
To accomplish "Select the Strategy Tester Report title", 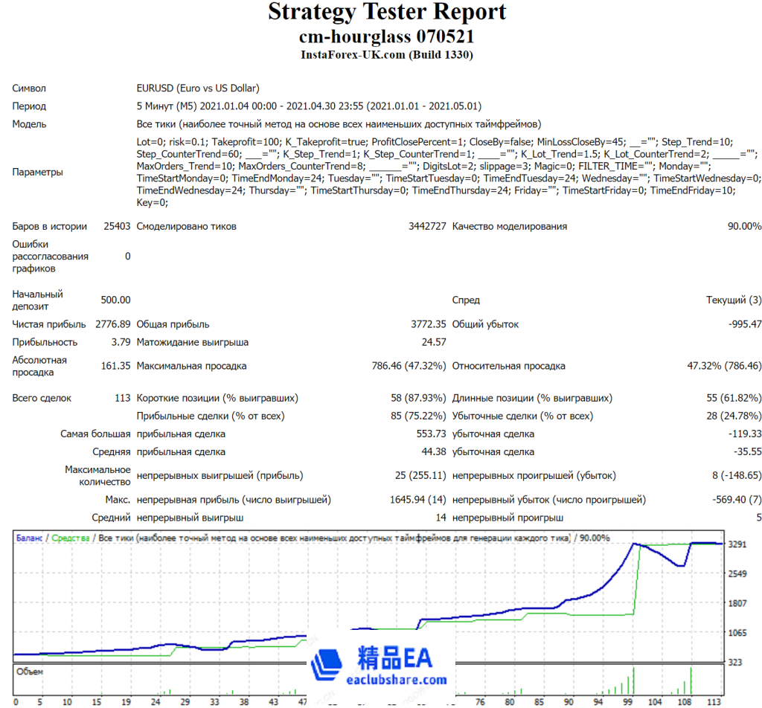I will 386,13.
